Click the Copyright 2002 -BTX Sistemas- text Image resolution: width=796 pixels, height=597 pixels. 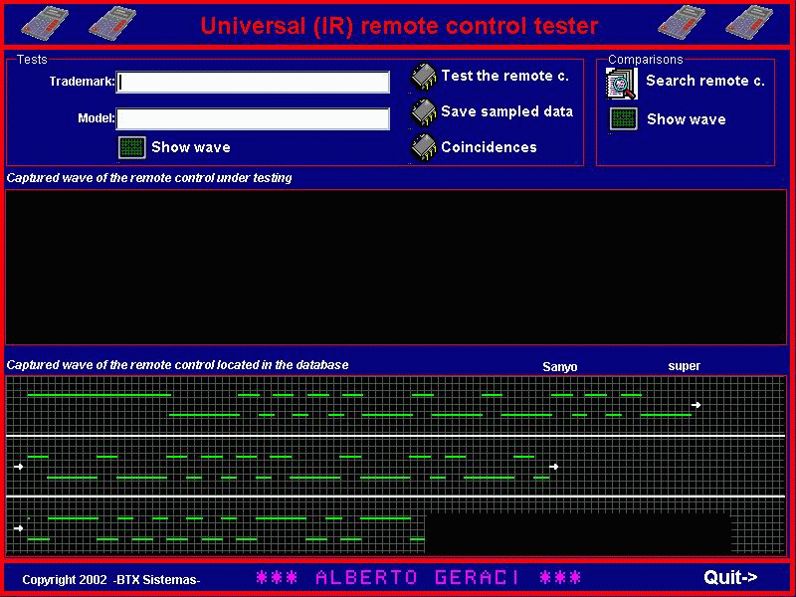point(111,580)
